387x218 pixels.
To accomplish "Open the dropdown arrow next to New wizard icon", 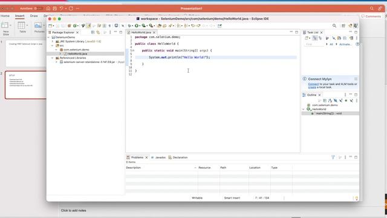I will tap(53, 25).
